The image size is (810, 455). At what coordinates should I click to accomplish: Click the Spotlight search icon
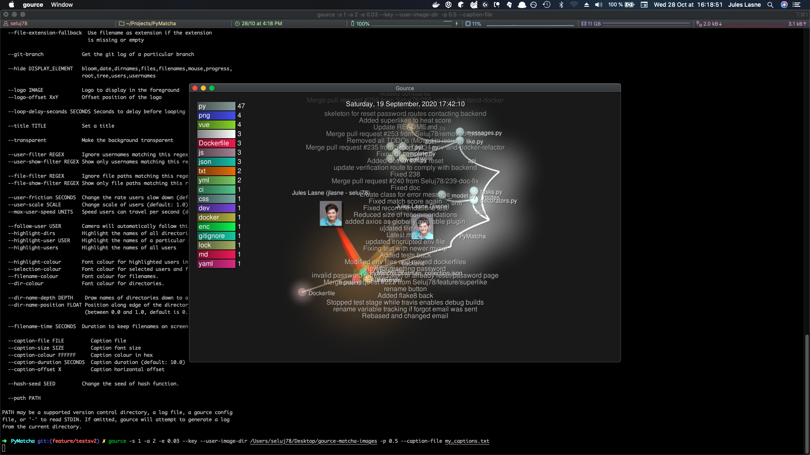tap(770, 5)
